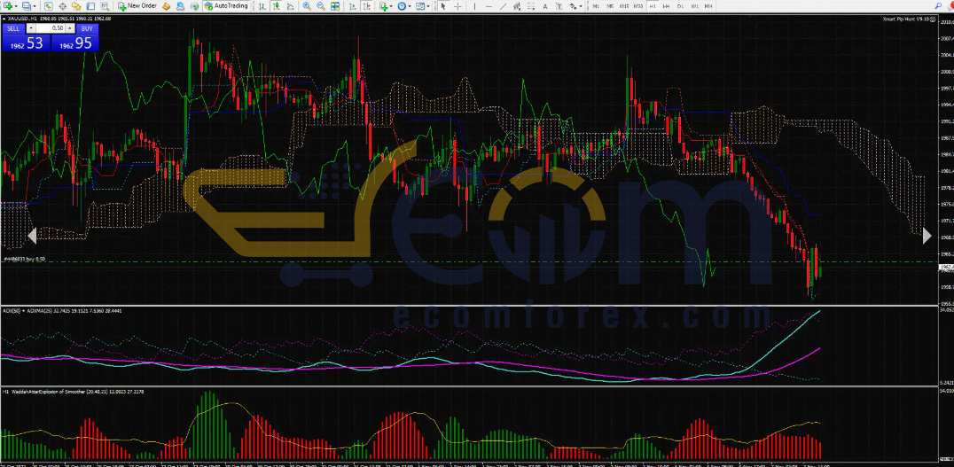Image resolution: width=954 pixels, height=467 pixels.
Task: Click the sell price 1962 53
Action: [x=27, y=43]
